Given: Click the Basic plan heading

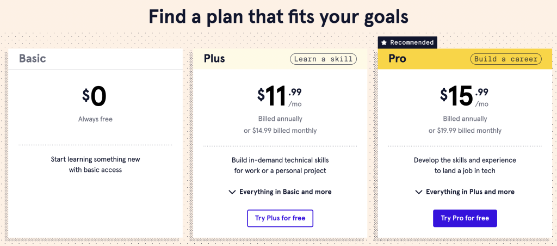Looking at the screenshot, I should pyautogui.click(x=33, y=59).
